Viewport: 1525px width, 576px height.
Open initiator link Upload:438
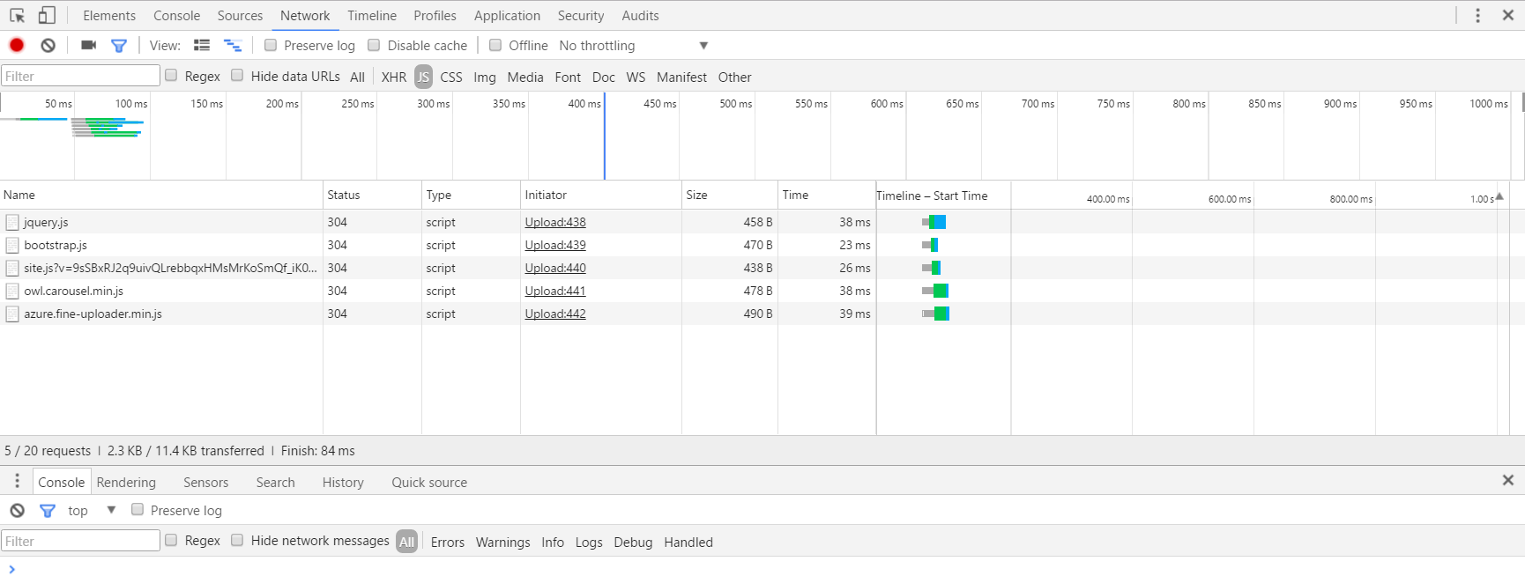(555, 222)
